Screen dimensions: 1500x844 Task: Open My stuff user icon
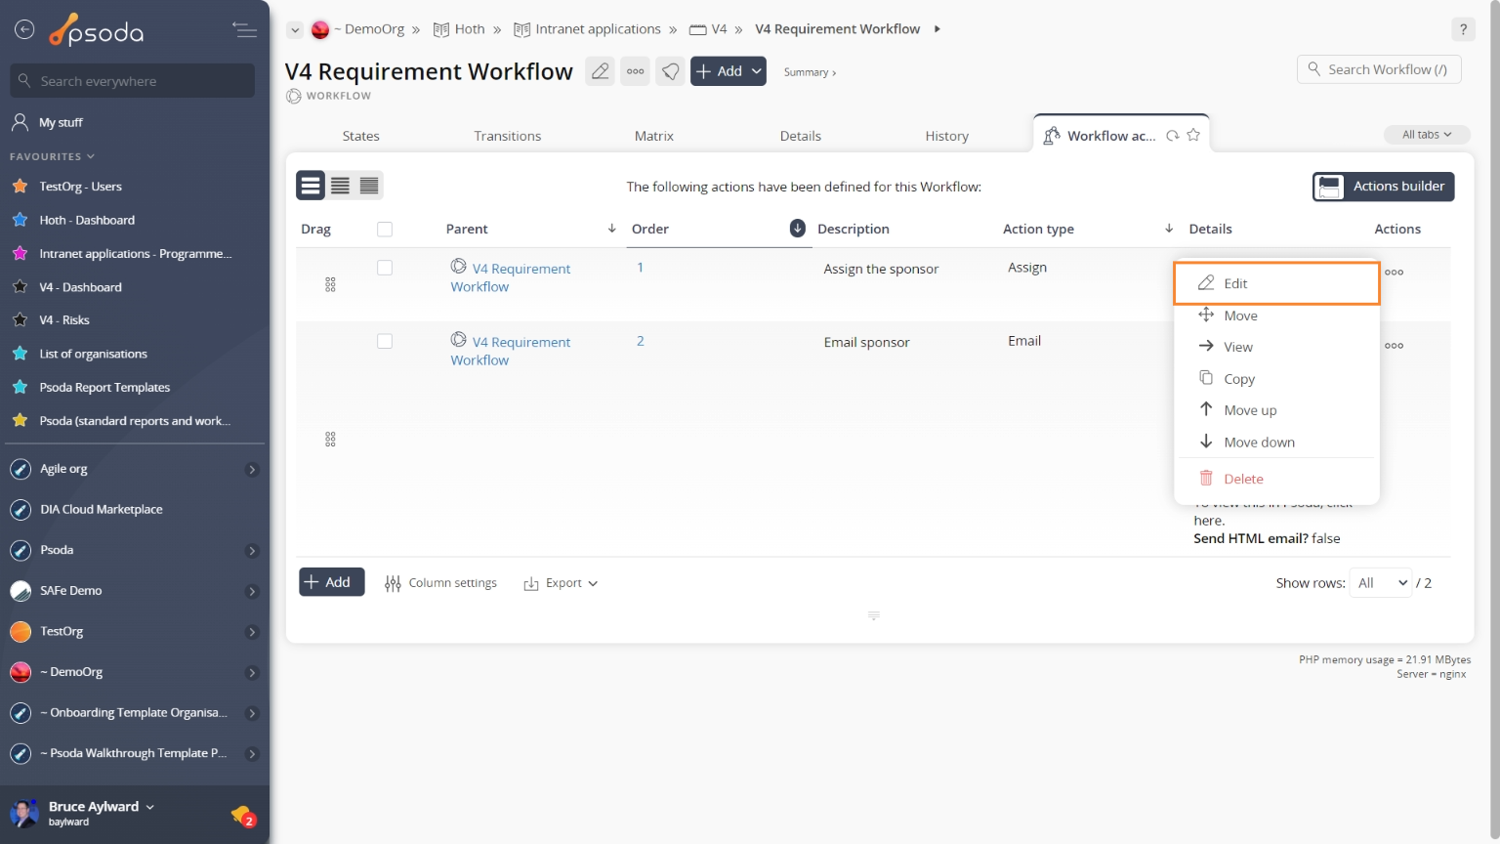click(20, 122)
